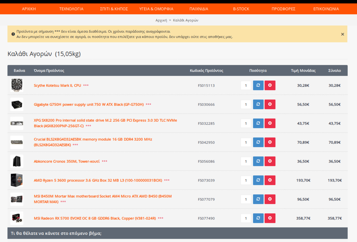Screen dimensions: 357x242
Task: Click the AMD Ryzen box thumbnail
Action: pos(17,180)
